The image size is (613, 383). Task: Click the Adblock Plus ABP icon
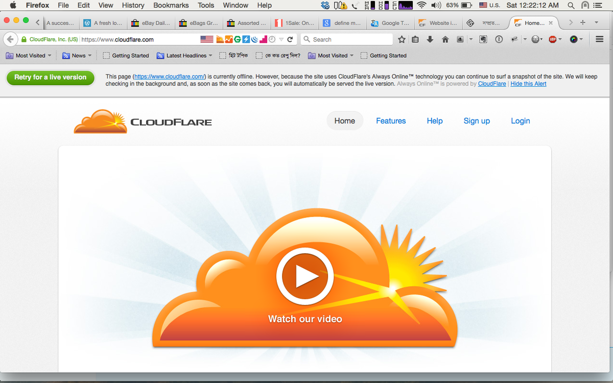tap(552, 39)
